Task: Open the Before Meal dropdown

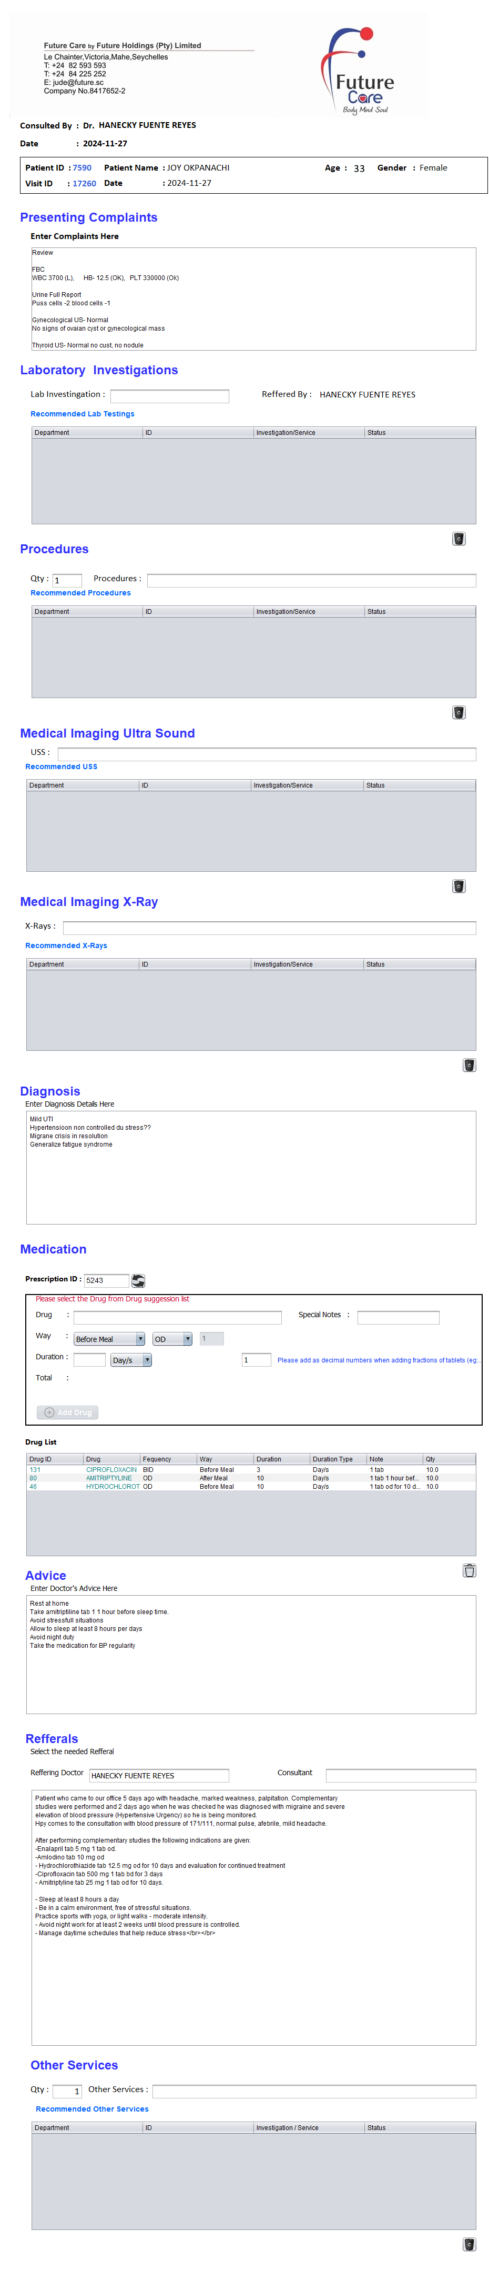Action: click(x=109, y=1339)
